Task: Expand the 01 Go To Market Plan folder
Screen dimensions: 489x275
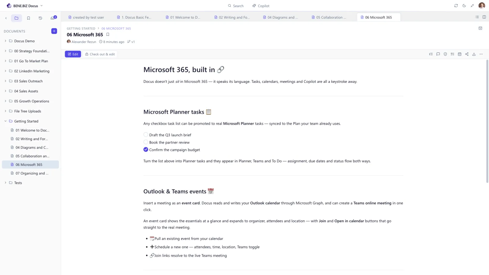Action: pyautogui.click(x=6, y=61)
